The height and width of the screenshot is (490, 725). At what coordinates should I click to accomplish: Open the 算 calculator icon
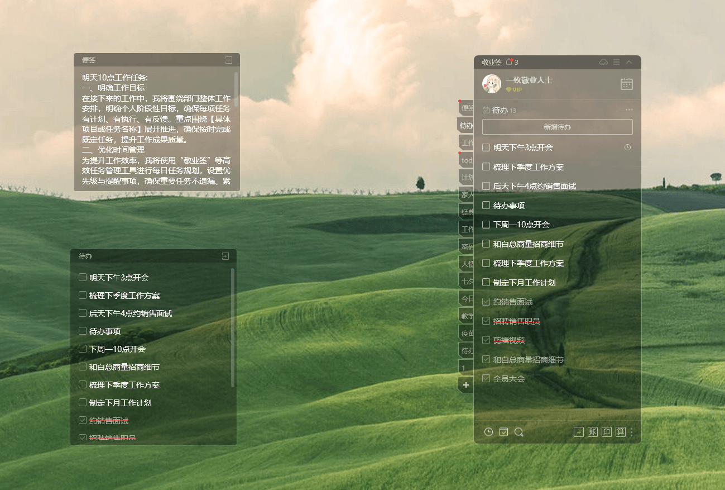[x=621, y=432]
